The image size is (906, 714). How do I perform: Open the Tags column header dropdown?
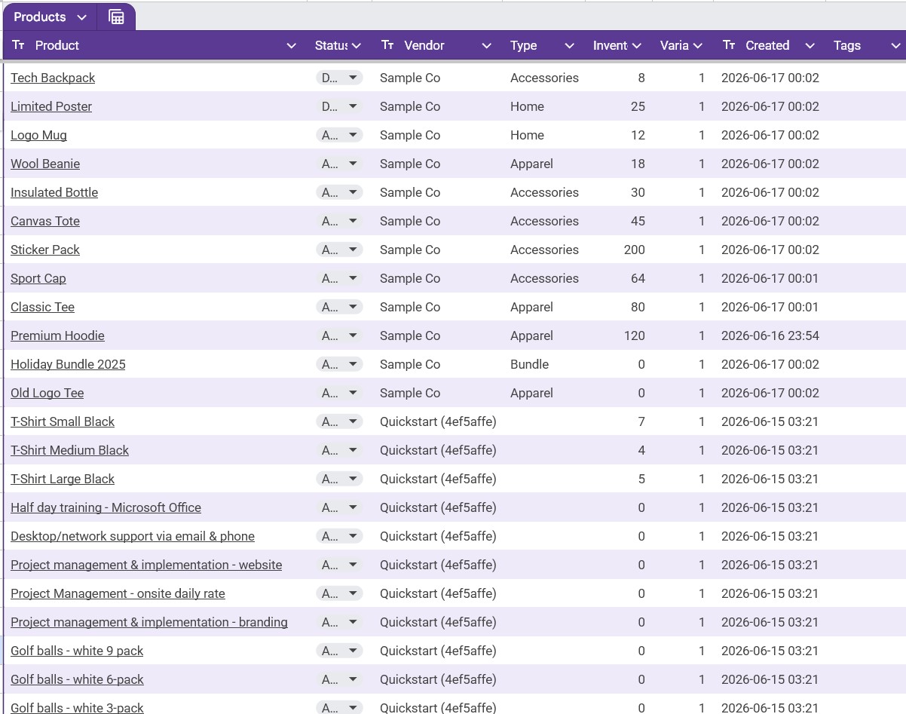896,46
